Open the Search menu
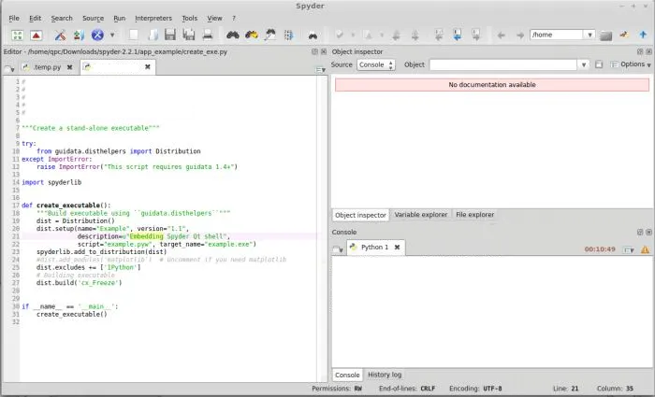This screenshot has width=655, height=397. [62, 19]
